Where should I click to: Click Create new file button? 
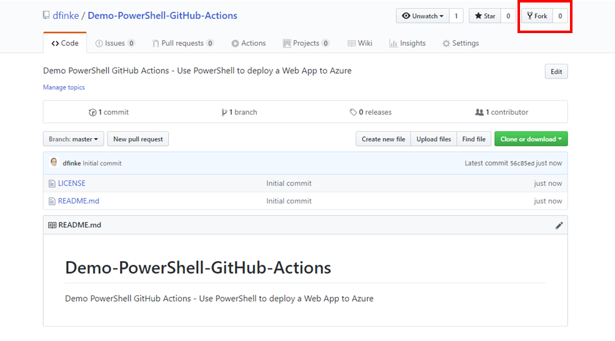383,139
